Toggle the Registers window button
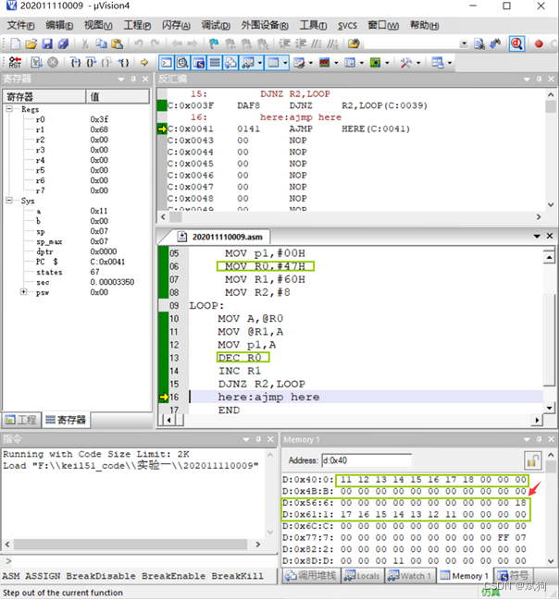The height and width of the screenshot is (600, 560). pos(215,62)
